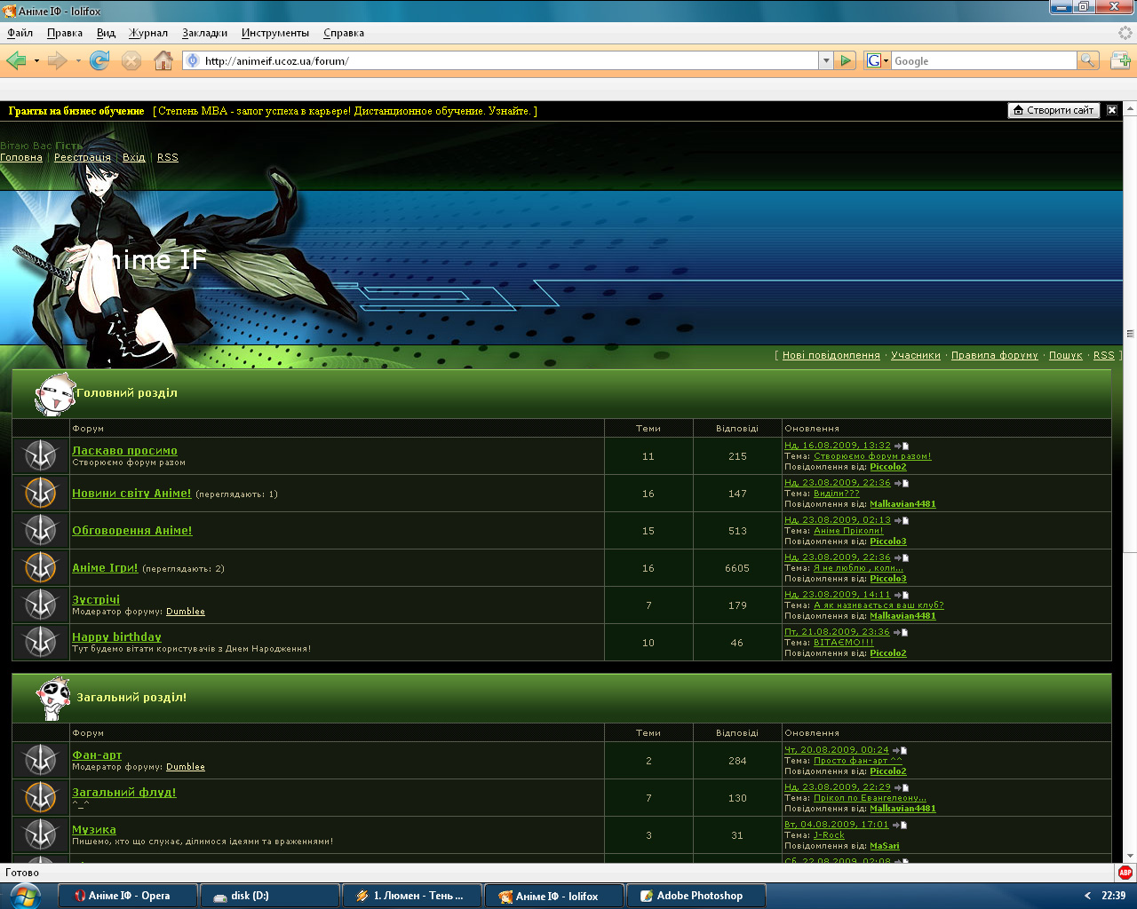Image resolution: width=1137 pixels, height=909 pixels.
Task: Close the uCoz ad bar with X
Action: [x=1112, y=110]
